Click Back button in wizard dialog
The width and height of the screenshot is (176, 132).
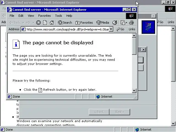point(99,112)
